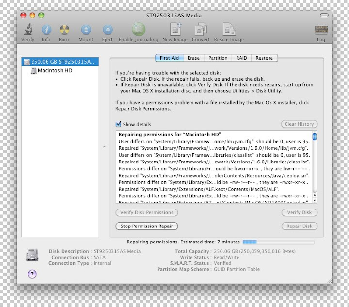349x307 pixels.
Task: Click the log line mentioning jvm.cfg user differs
Action: pos(214,141)
